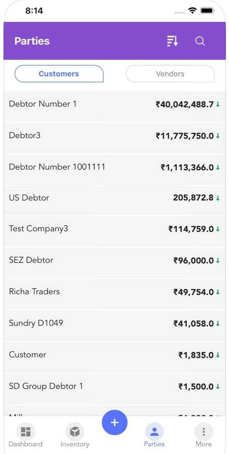This screenshot has height=454, width=229.
Task: Go to the Inventory box icon
Action: click(x=75, y=432)
